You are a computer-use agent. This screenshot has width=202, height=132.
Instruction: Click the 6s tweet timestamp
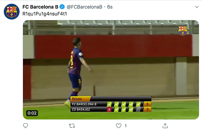110,7
